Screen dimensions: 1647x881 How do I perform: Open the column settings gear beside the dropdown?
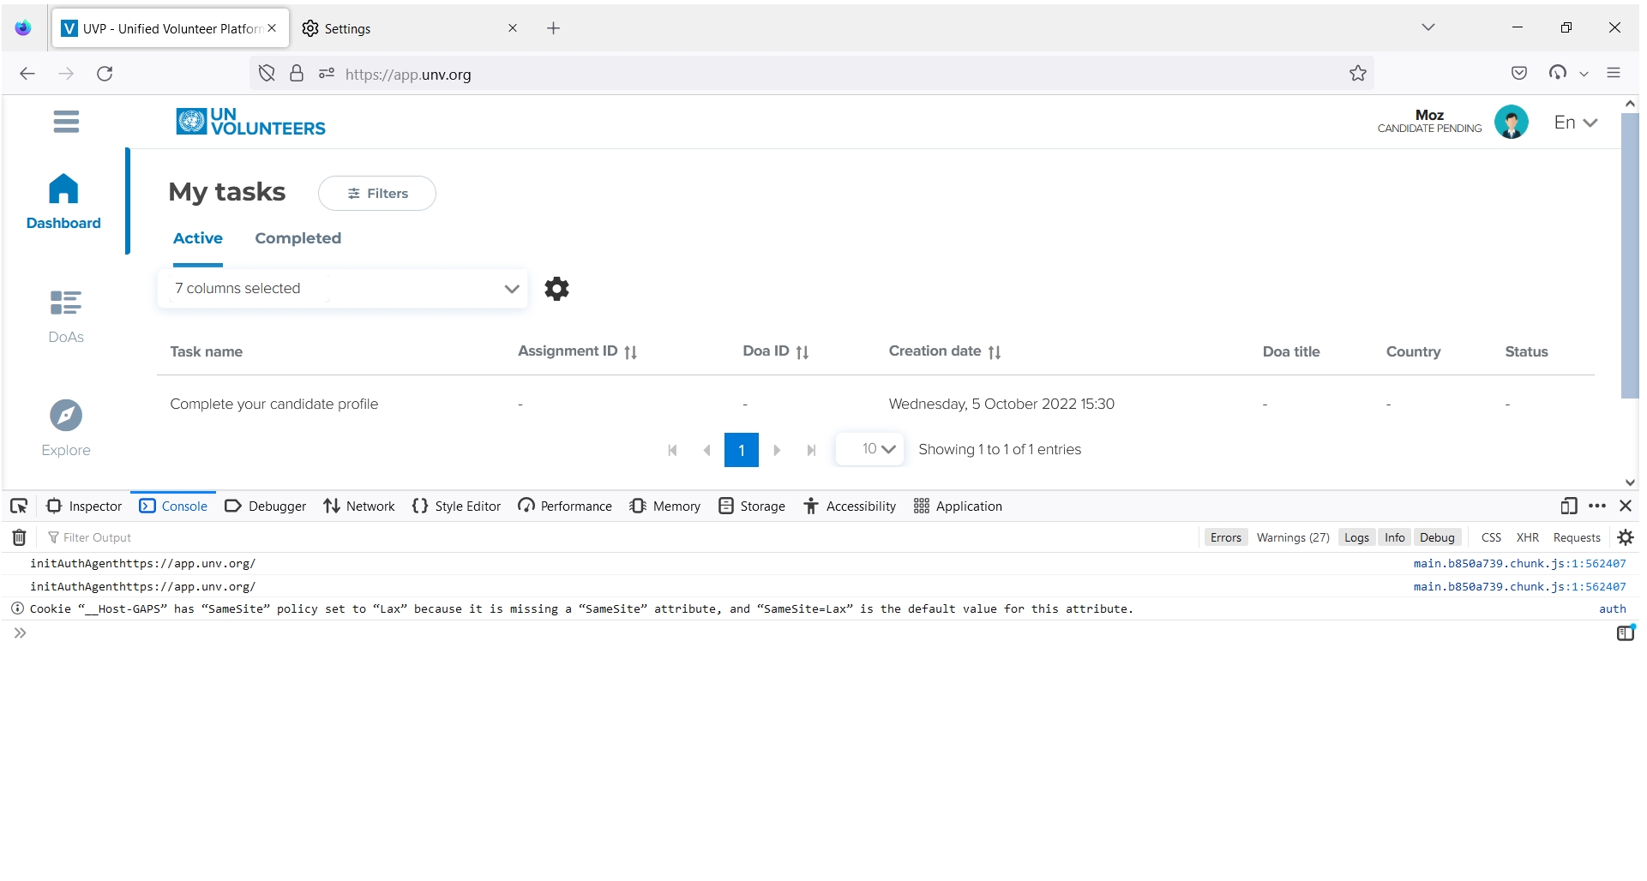coord(556,289)
